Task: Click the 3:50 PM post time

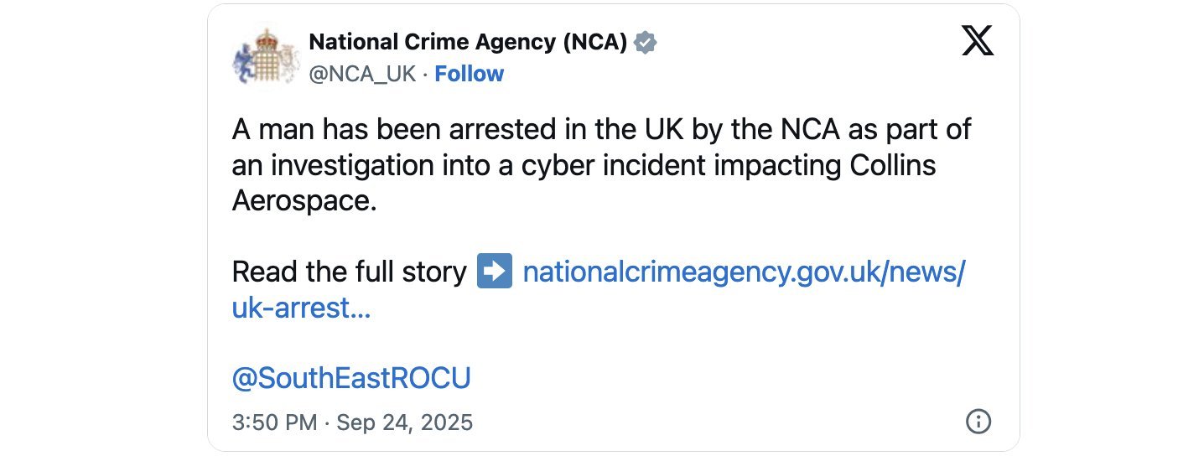Action: (274, 422)
